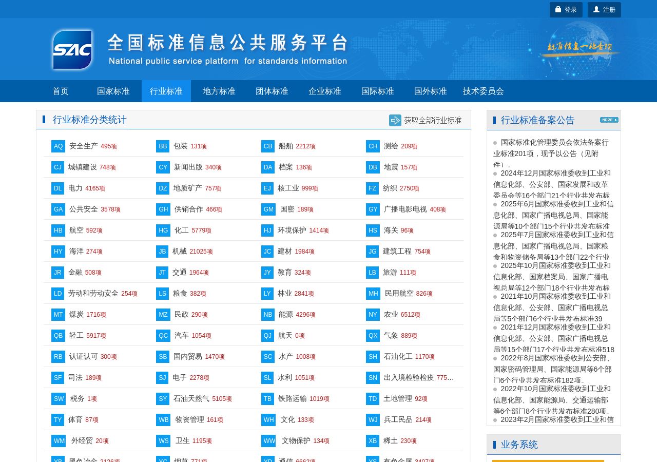
Task: Open the 出入境检验检疫 category link
Action: tap(409, 378)
